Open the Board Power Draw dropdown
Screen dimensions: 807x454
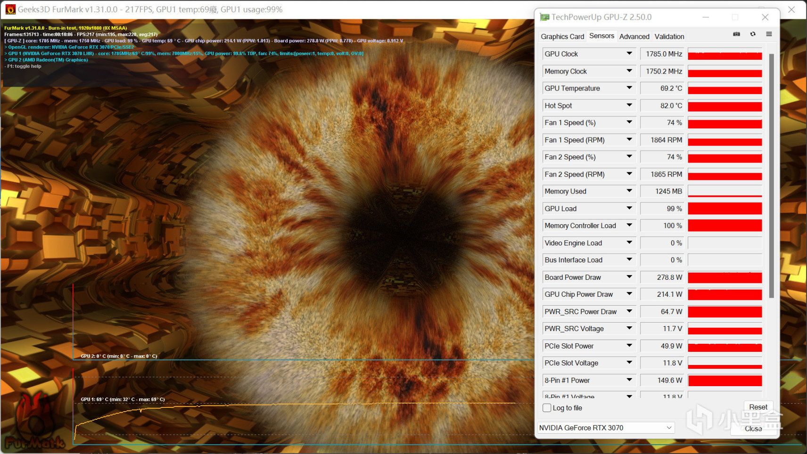[x=629, y=277]
